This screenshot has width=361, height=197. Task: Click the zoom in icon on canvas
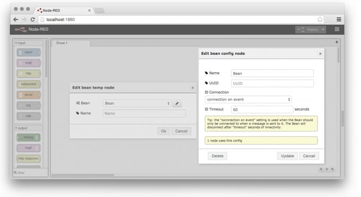332,169
